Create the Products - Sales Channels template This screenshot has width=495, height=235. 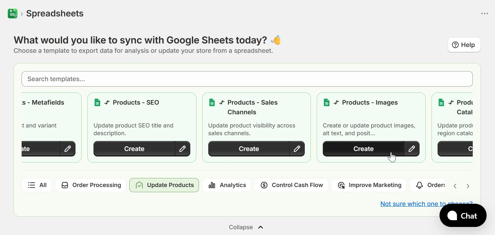tap(249, 149)
